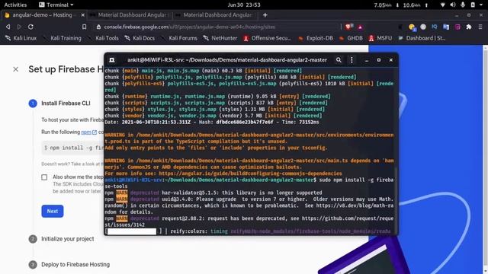
Task: Click the IQ extension icon
Action: tap(435, 27)
